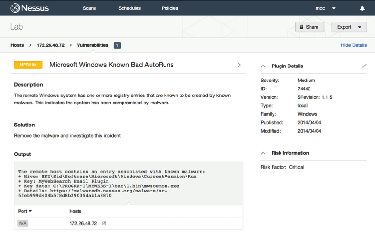375x251 pixels.
Task: Open the notifications bell
Action: click(362, 8)
